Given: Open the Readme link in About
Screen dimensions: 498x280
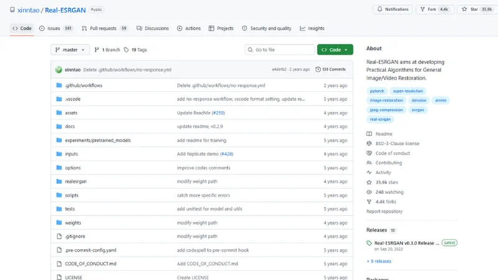Looking at the screenshot, I should [x=384, y=134].
